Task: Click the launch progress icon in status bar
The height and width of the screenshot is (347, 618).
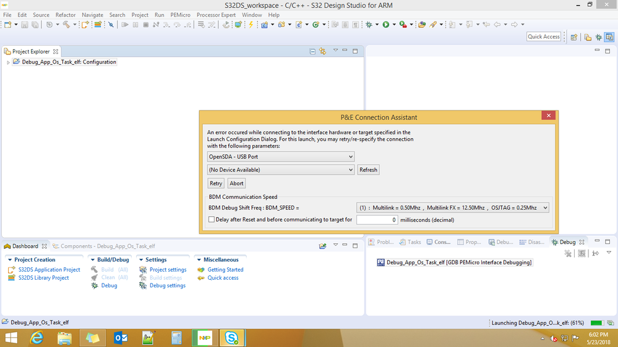Action: [611, 322]
